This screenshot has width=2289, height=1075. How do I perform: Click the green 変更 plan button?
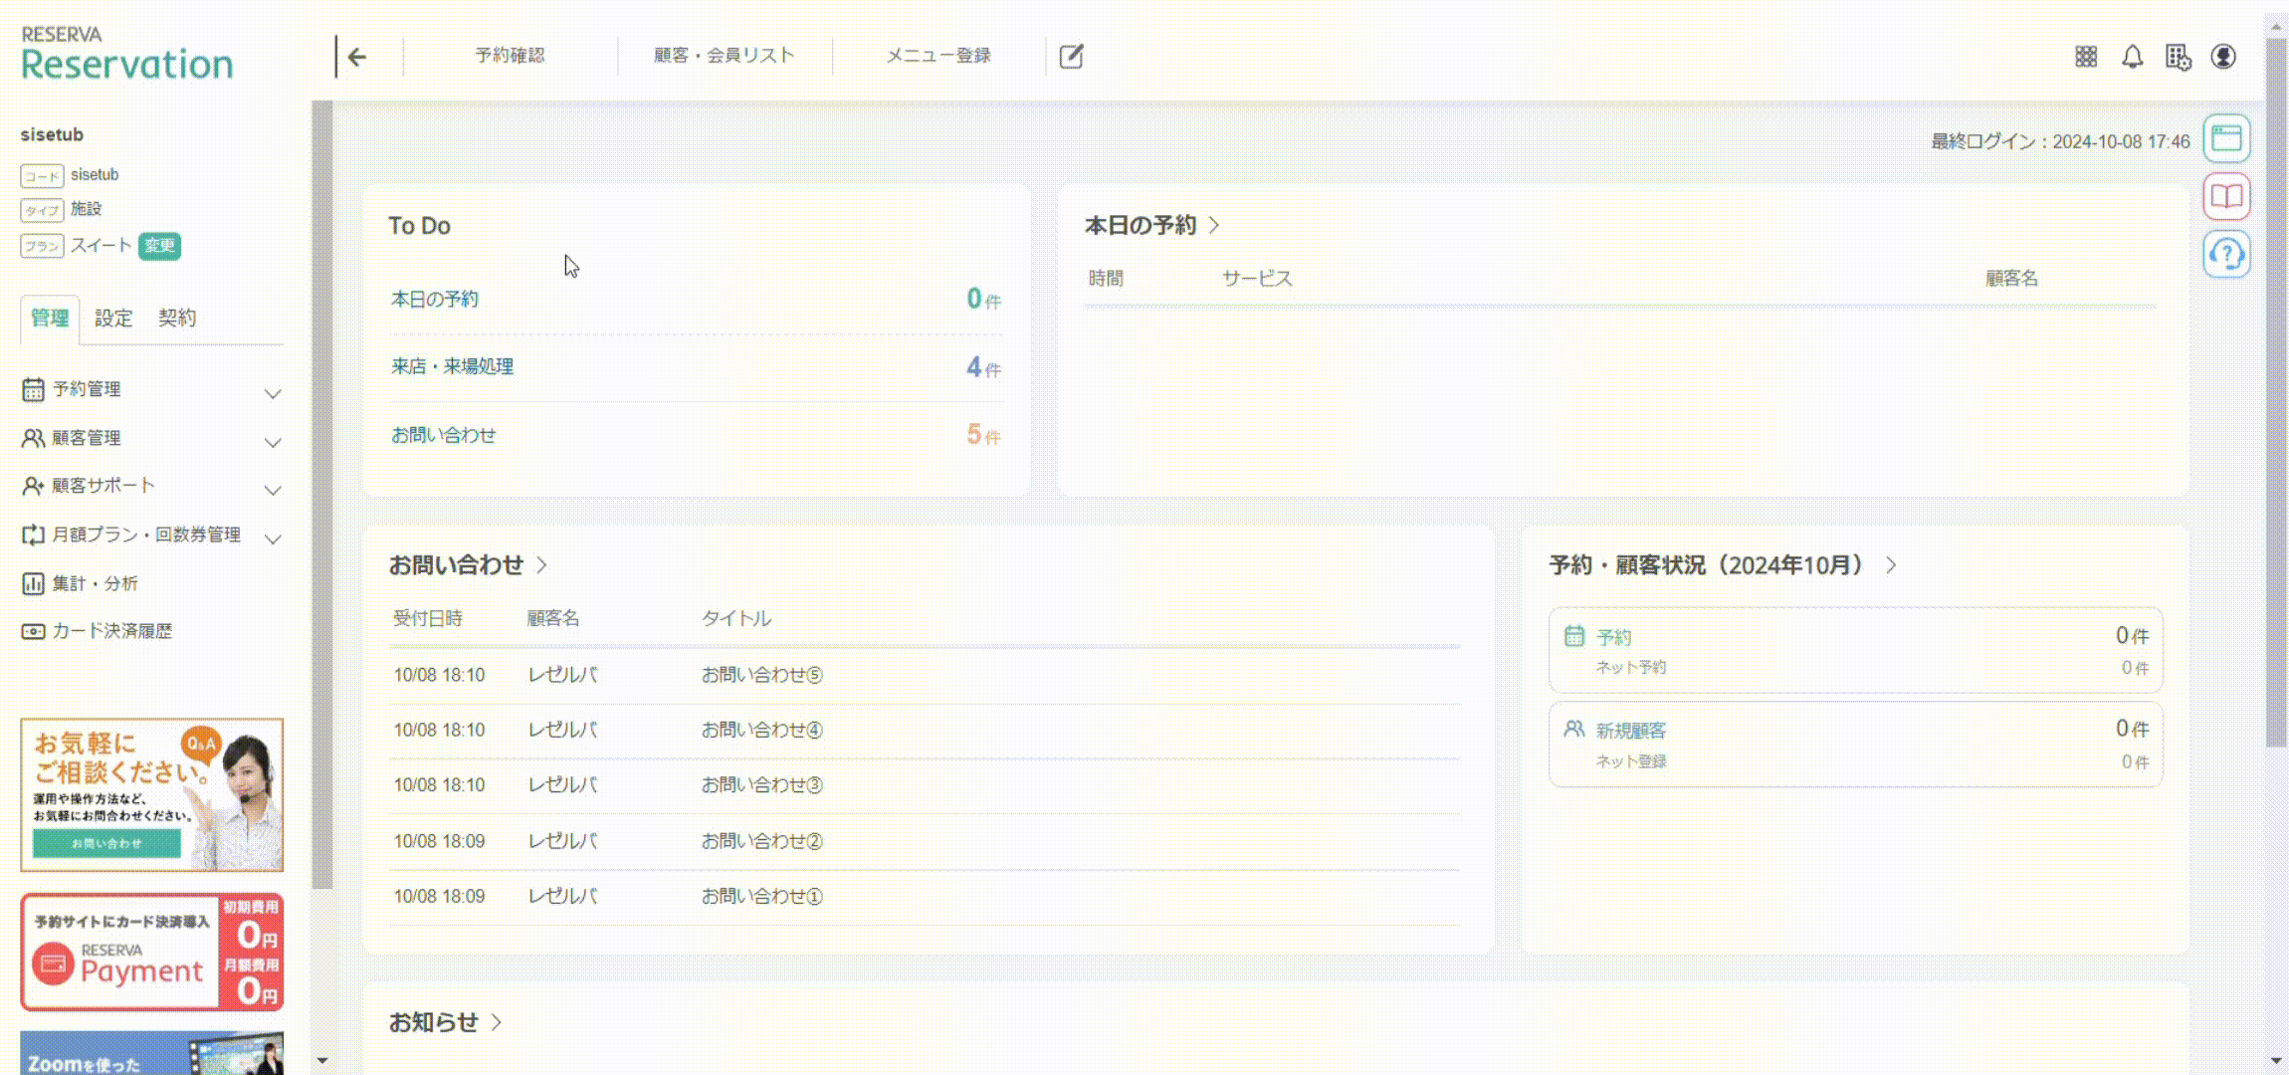(x=159, y=246)
